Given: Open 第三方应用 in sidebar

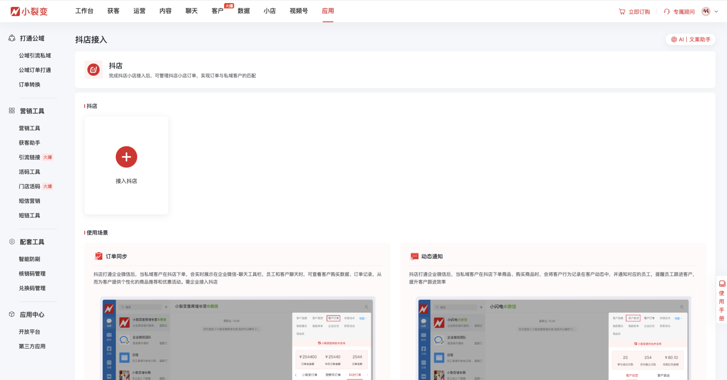Looking at the screenshot, I should 32,346.
